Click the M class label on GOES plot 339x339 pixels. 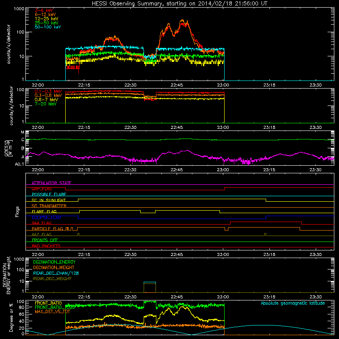tap(22, 132)
